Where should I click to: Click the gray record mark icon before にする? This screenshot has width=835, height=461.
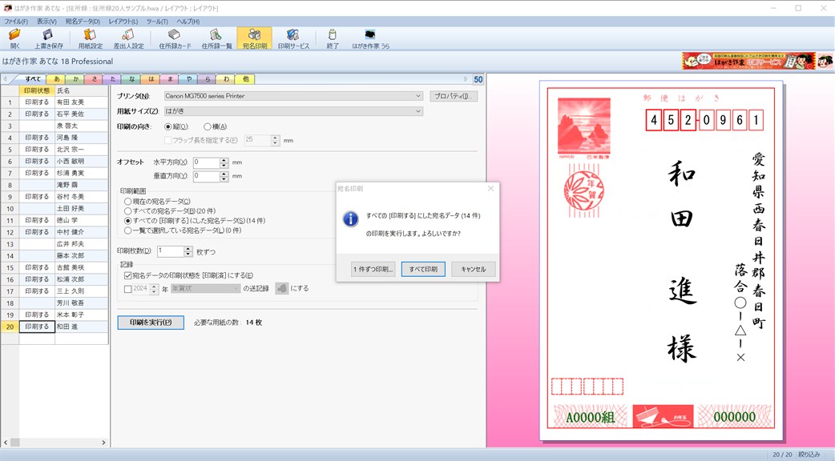pos(282,288)
